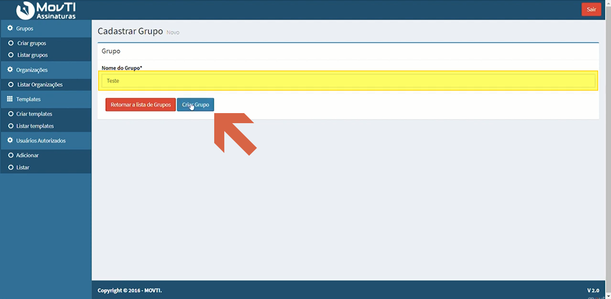
Task: Click the circle icon next to Criar templates
Action: (11, 114)
